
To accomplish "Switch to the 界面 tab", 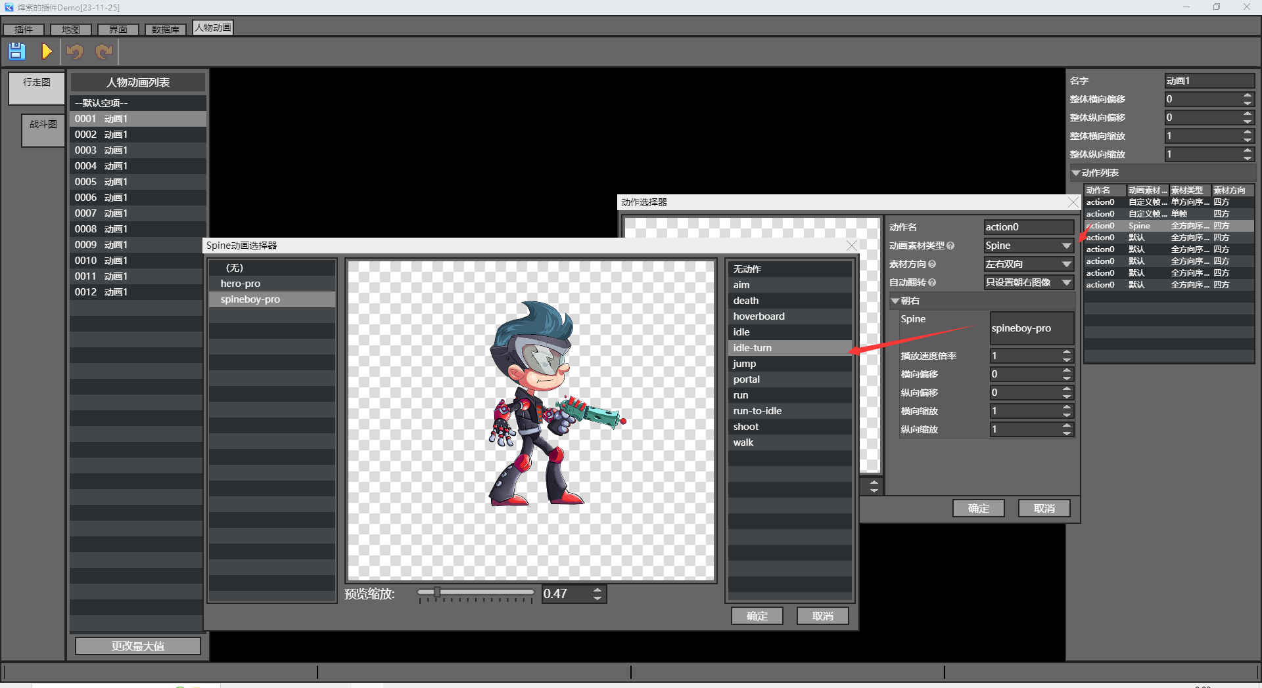I will pyautogui.click(x=118, y=30).
